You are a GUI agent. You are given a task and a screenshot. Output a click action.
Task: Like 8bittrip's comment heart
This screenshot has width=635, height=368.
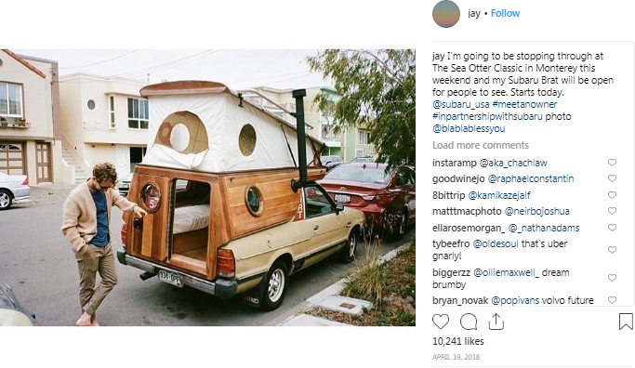pyautogui.click(x=612, y=195)
